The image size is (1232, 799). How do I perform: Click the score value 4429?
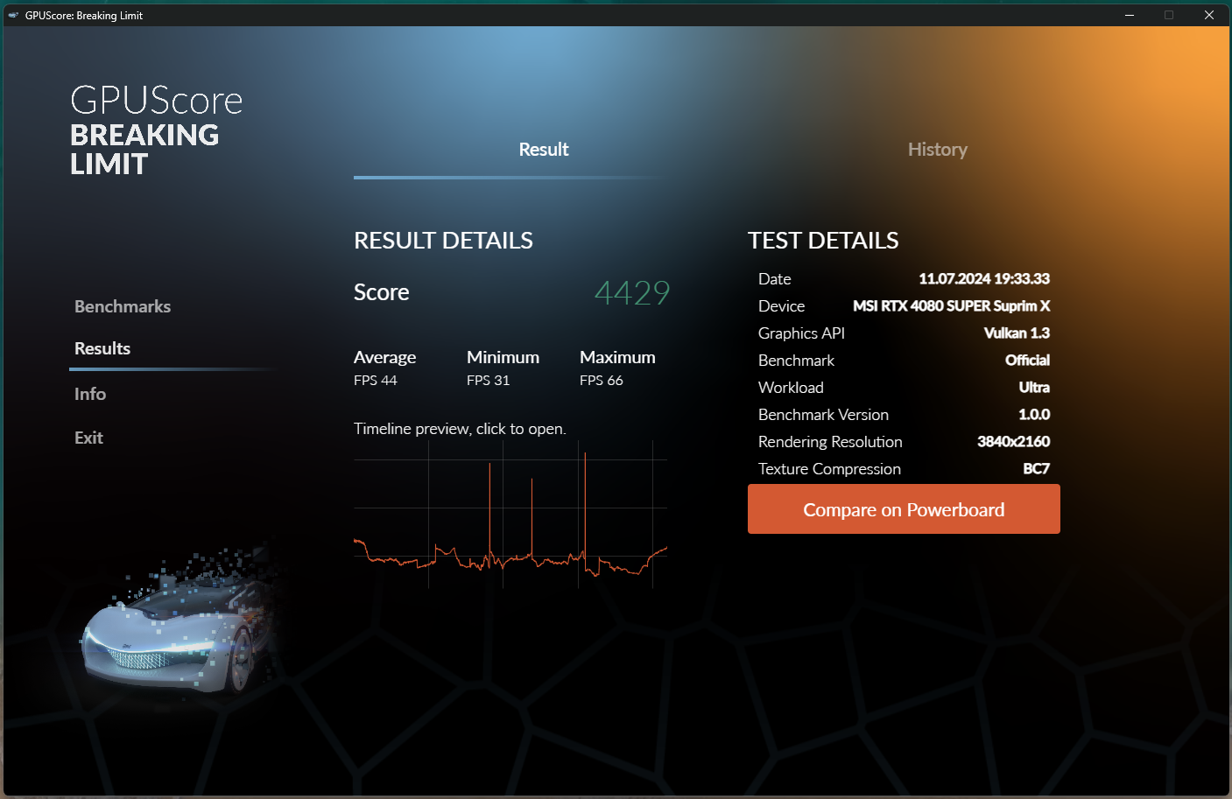[632, 292]
